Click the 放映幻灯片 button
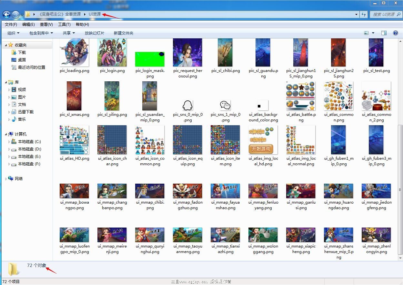This screenshot has height=285, width=403. (x=94, y=33)
